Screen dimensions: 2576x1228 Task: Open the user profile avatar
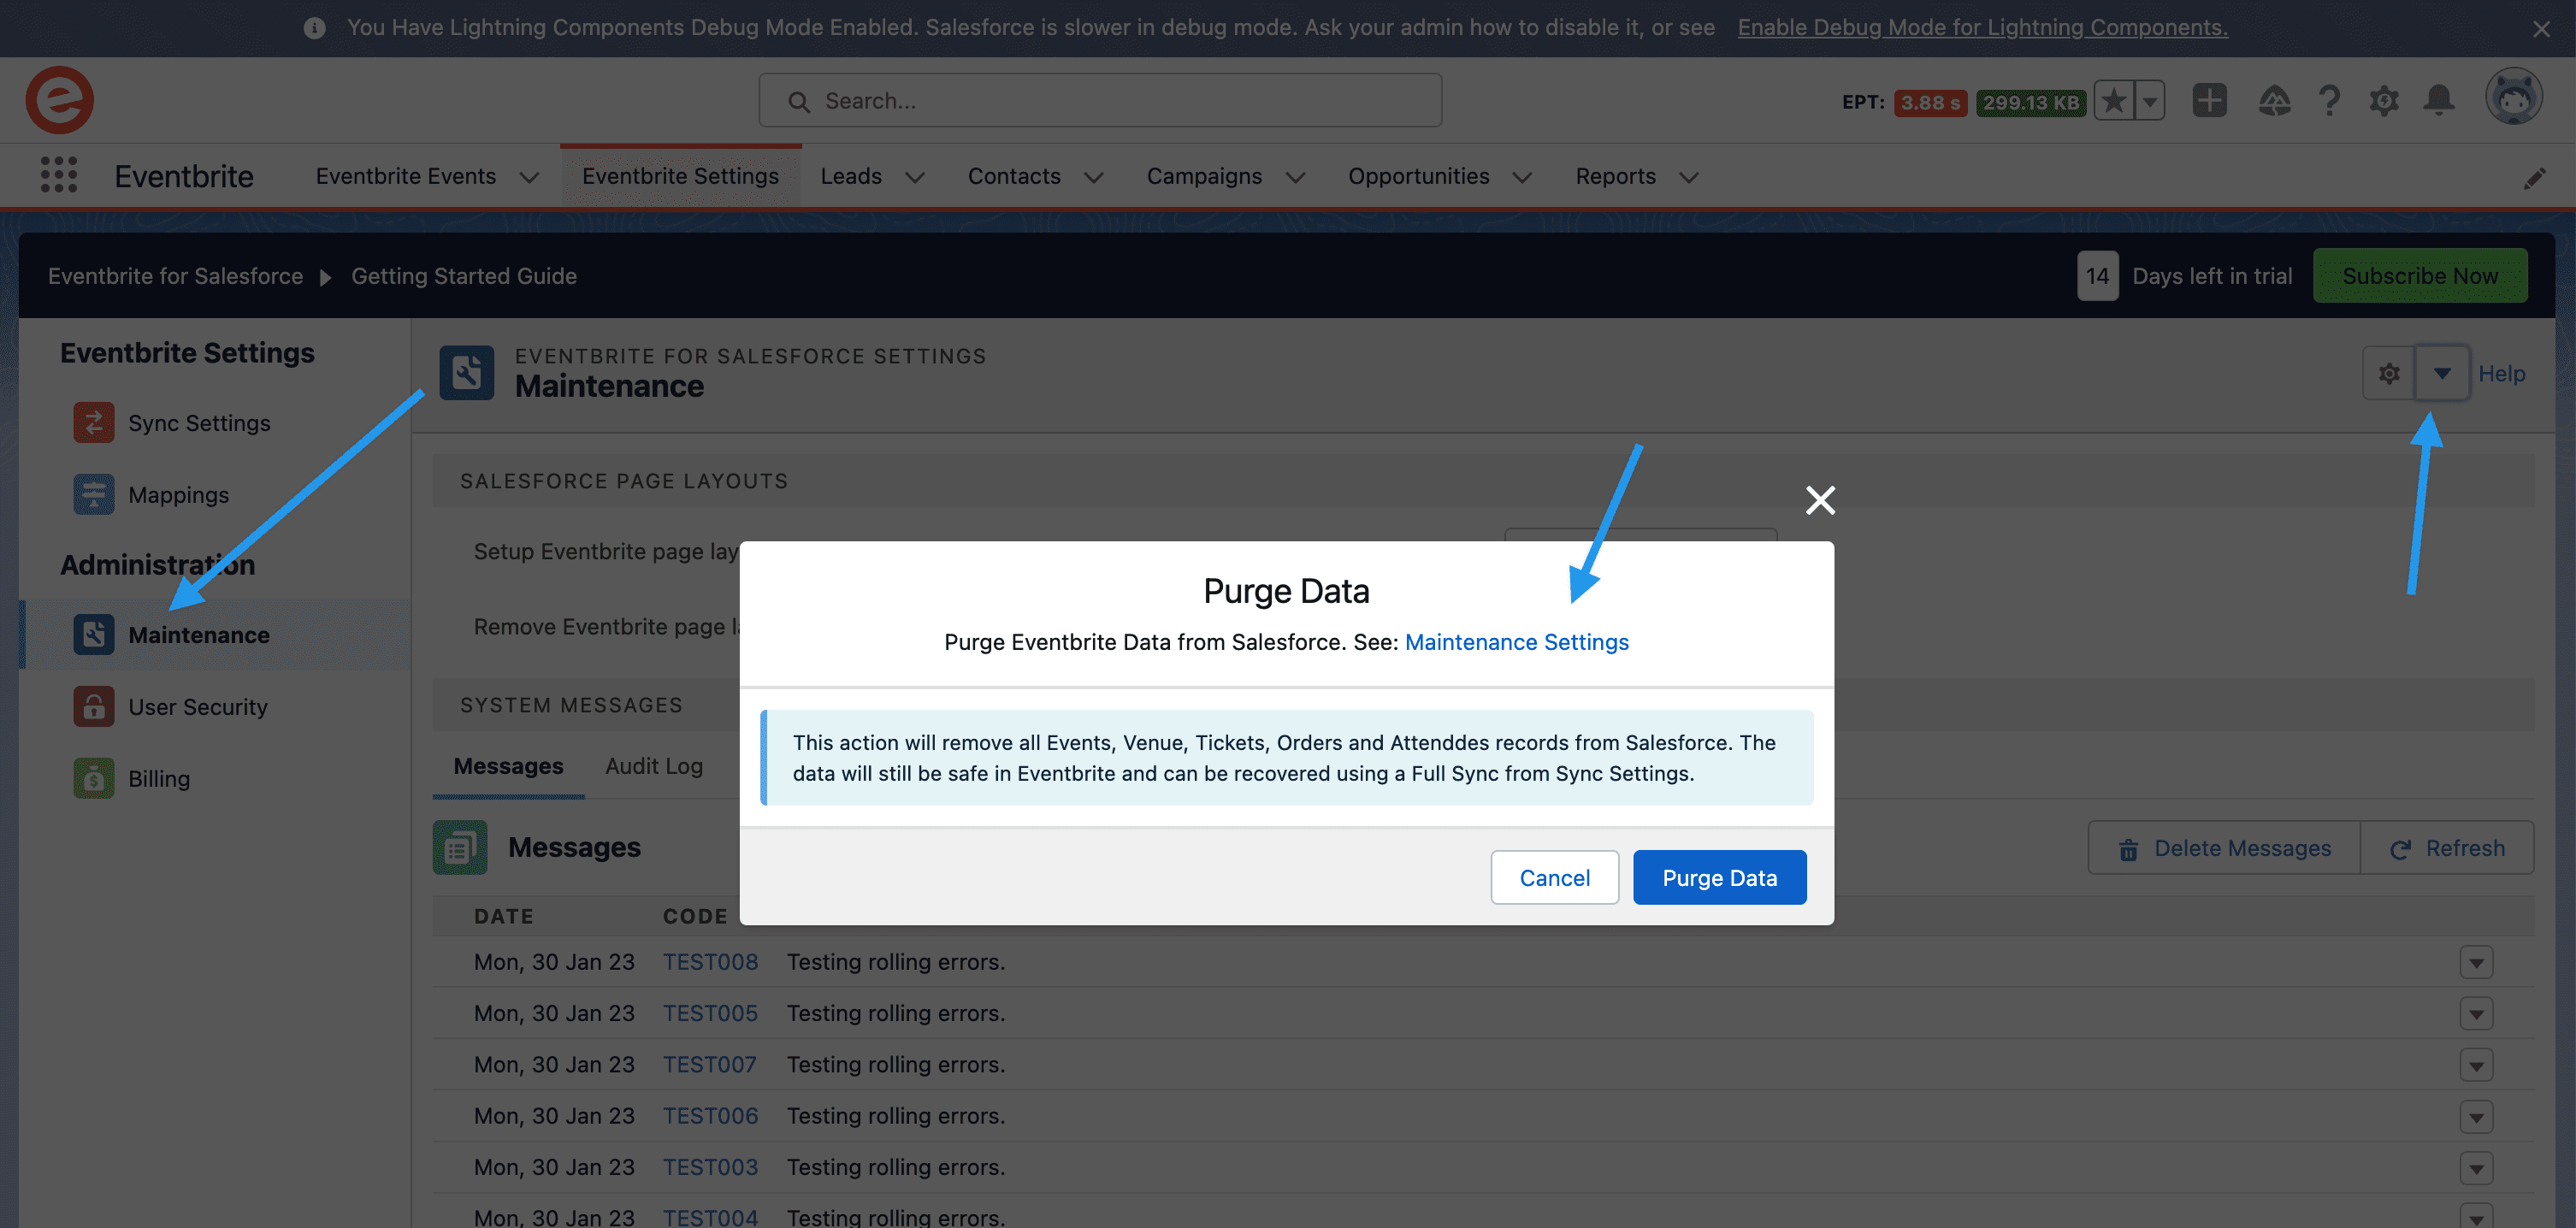[x=2513, y=97]
